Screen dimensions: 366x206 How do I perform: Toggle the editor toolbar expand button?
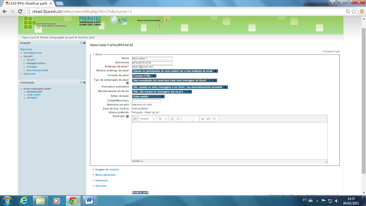click(x=135, y=119)
